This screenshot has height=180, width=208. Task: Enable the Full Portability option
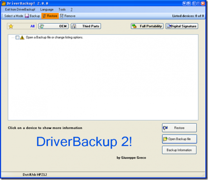(x=147, y=26)
